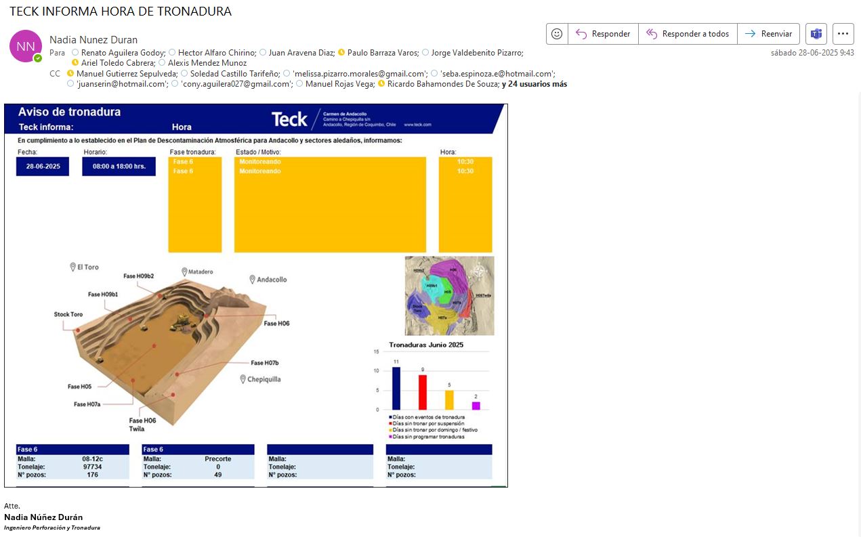Select recipient Alexis Mendez Munoz
The width and height of the screenshot is (861, 537).
click(x=207, y=63)
